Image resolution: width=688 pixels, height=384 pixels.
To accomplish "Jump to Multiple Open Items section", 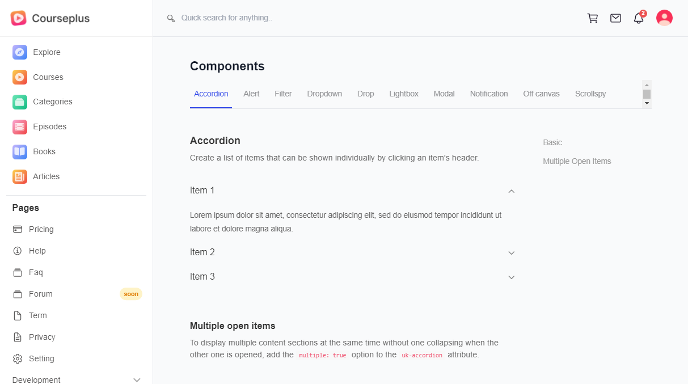I will point(577,161).
